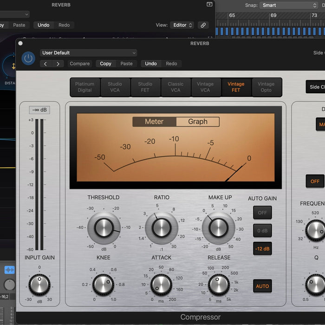Image resolution: width=325 pixels, height=325 pixels.
Task: Click the Knee knob
Action: pyautogui.click(x=103, y=285)
